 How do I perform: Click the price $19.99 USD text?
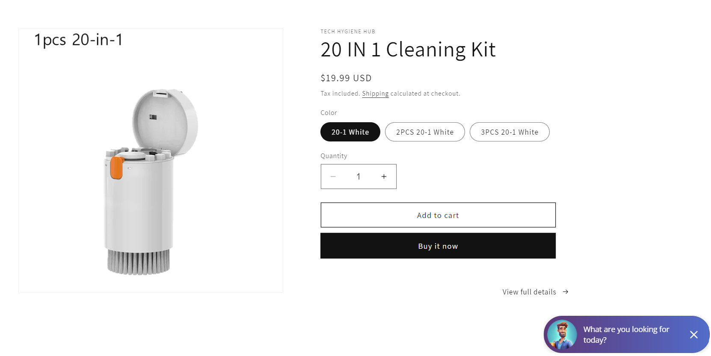coord(346,78)
